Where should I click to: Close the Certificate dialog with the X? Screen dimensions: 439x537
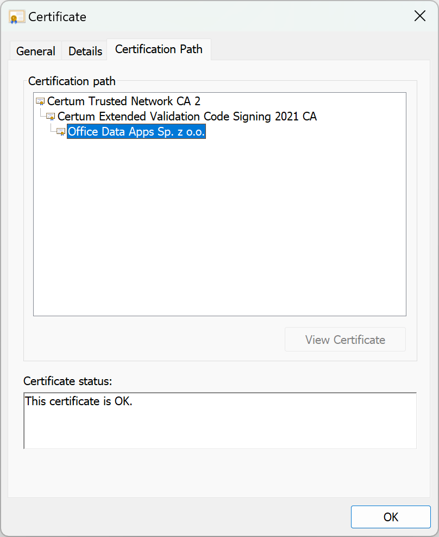click(419, 16)
